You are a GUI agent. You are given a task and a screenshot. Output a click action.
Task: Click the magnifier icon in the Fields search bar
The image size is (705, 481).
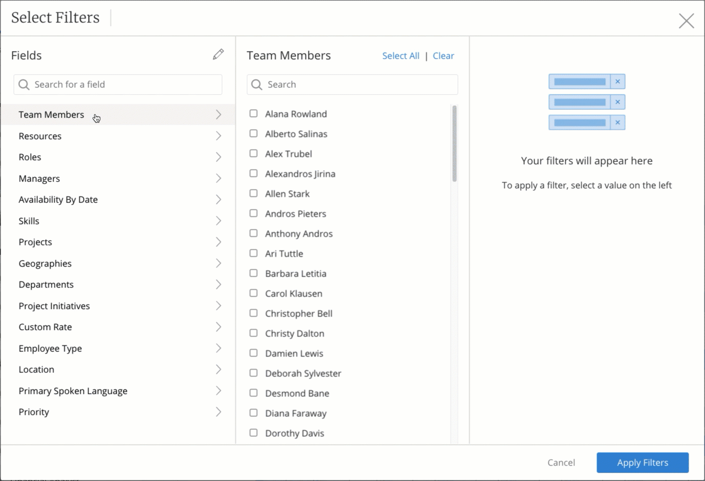point(24,84)
